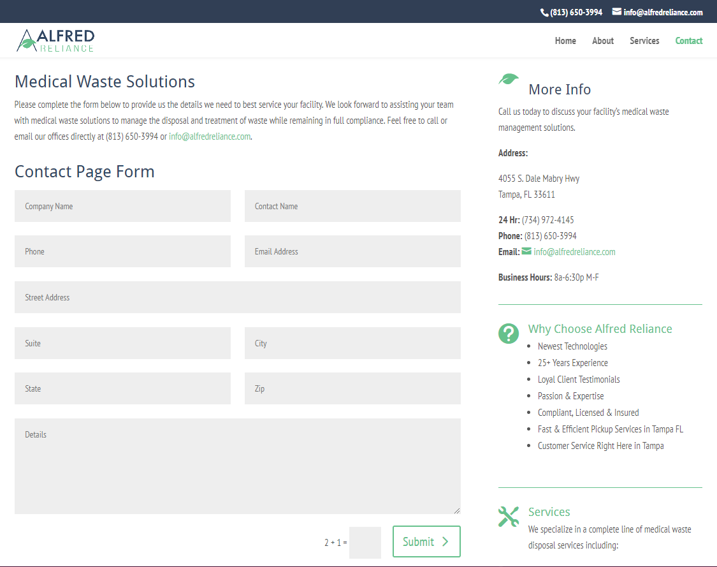The height and width of the screenshot is (567, 717).
Task: Click the green question mark icon
Action: [x=509, y=333]
